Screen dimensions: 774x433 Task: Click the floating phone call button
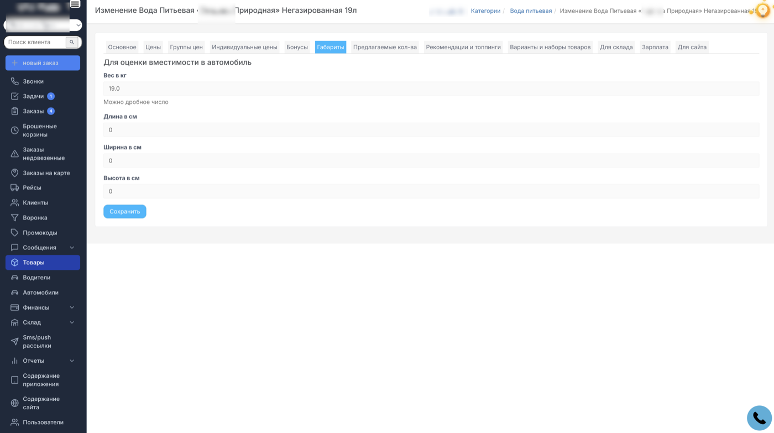(759, 418)
